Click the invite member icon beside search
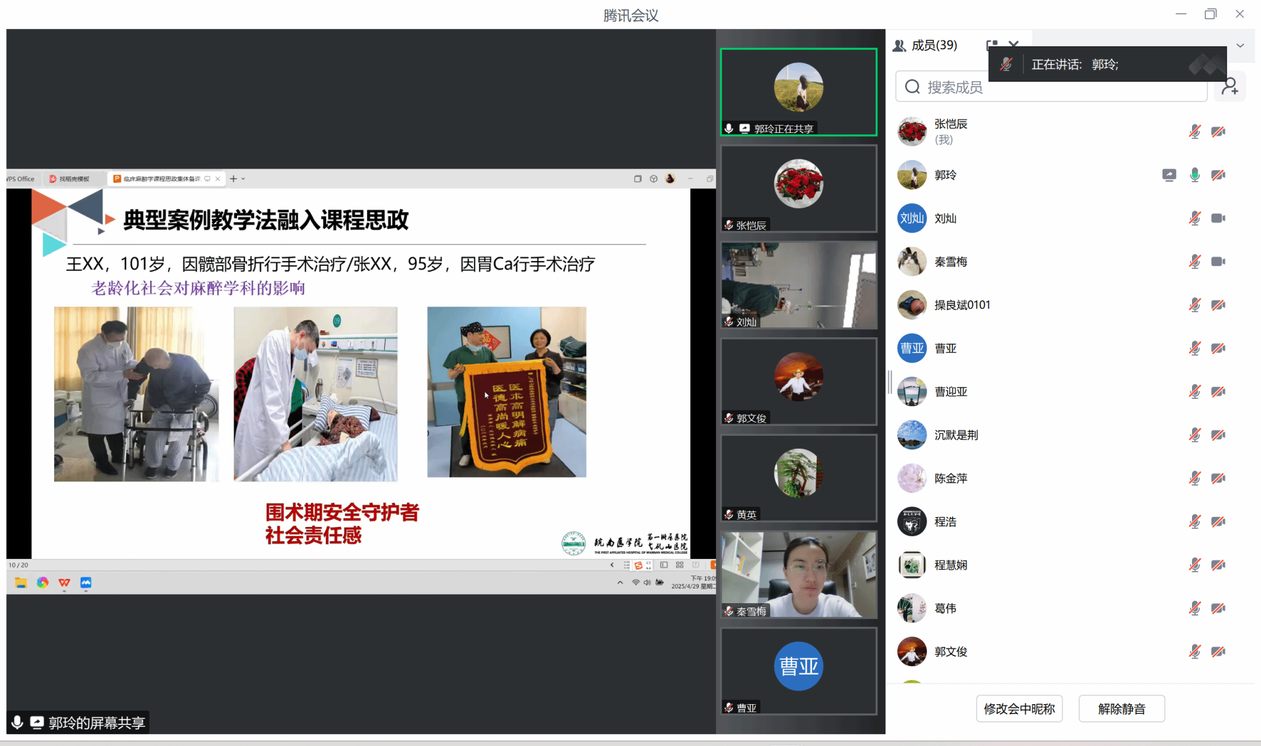The width and height of the screenshot is (1261, 746). click(1230, 87)
